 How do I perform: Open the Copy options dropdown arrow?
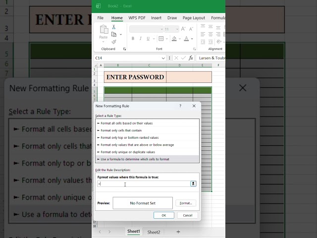(121, 34)
